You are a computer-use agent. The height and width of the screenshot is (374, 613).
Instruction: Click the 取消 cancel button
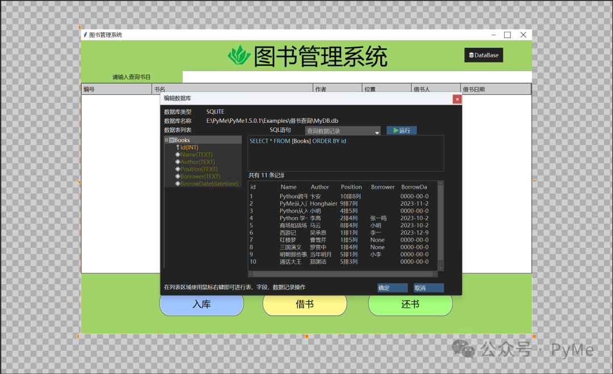click(x=429, y=288)
